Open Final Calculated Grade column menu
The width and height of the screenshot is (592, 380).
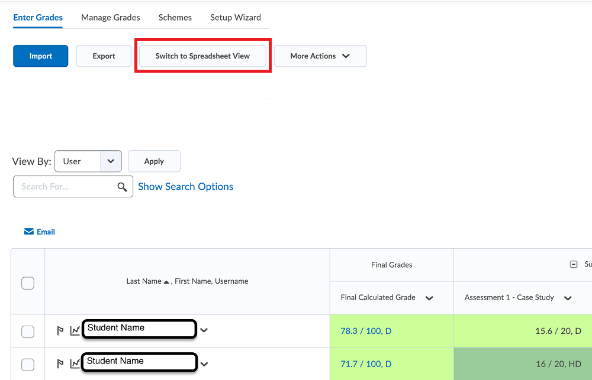point(429,298)
